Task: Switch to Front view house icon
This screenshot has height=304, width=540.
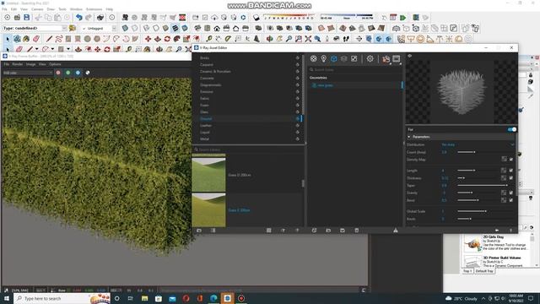Action: 217,28
